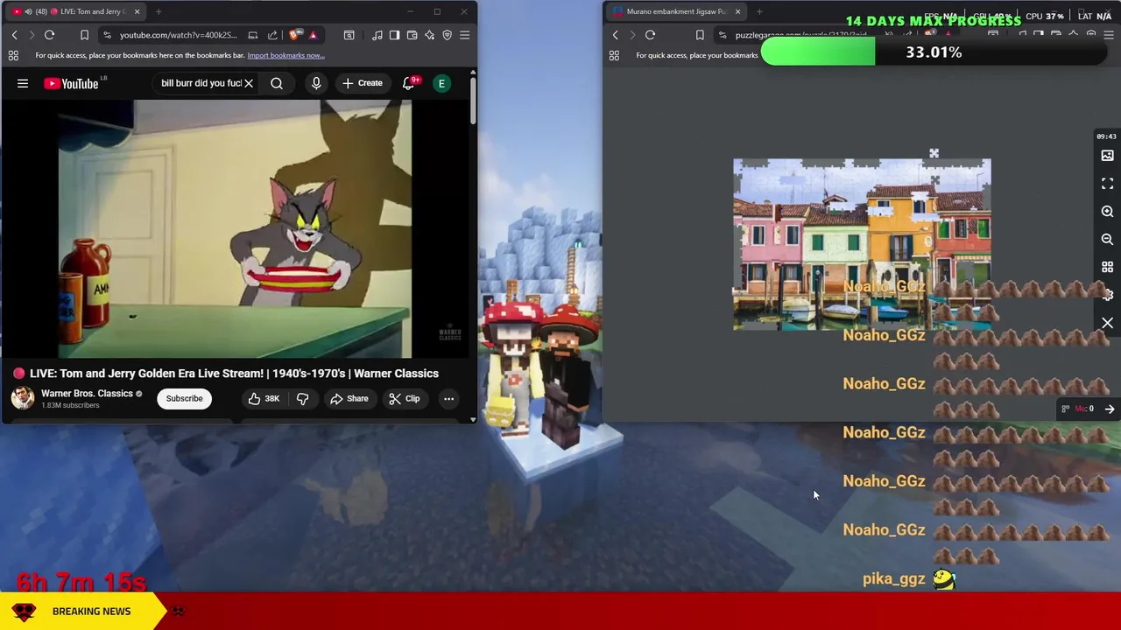1121x630 pixels.
Task: Click the Tom and Jerry video player
Action: [235, 229]
